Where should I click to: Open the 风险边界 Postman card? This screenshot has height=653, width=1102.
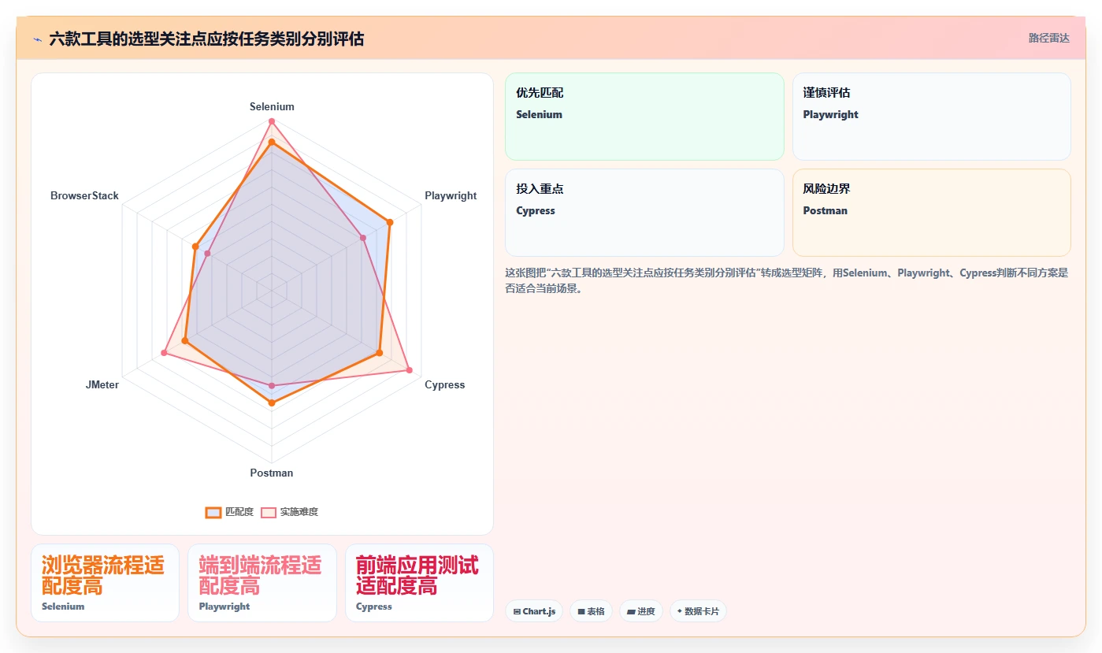pyautogui.click(x=932, y=213)
